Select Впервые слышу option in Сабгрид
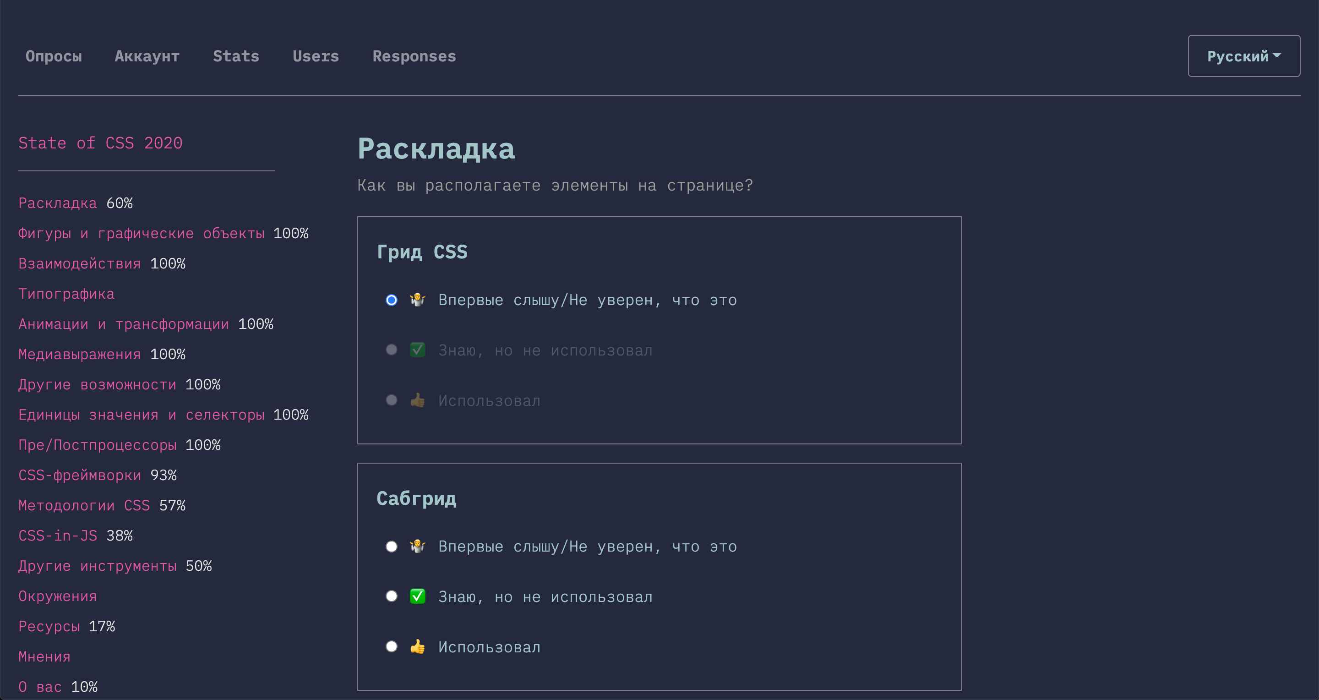1319x700 pixels. [392, 546]
